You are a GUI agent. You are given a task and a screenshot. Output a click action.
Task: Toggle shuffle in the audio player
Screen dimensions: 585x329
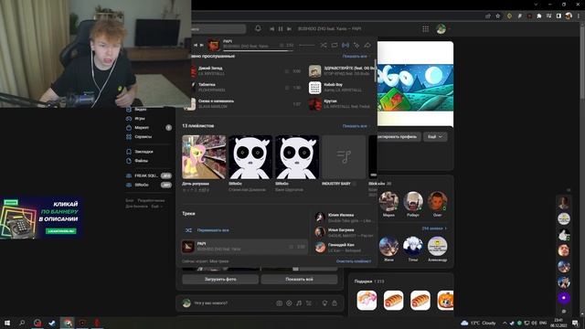(323, 45)
